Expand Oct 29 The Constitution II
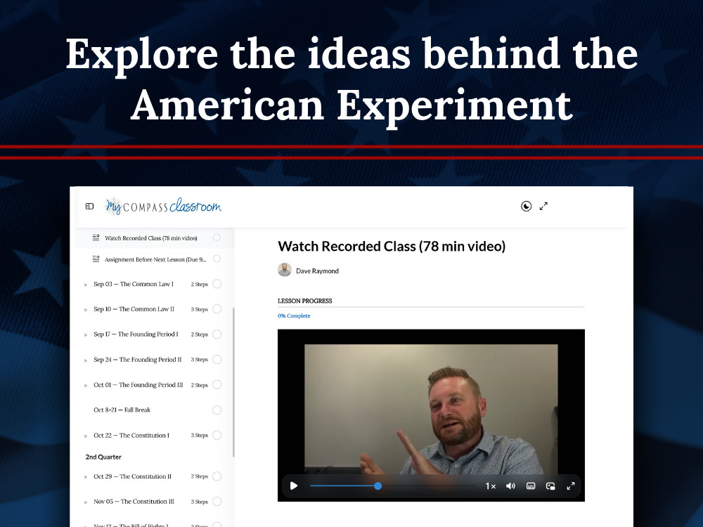Image resolution: width=703 pixels, height=527 pixels. [86, 477]
